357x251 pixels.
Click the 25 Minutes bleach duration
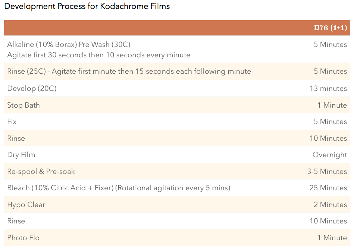[328, 188]
